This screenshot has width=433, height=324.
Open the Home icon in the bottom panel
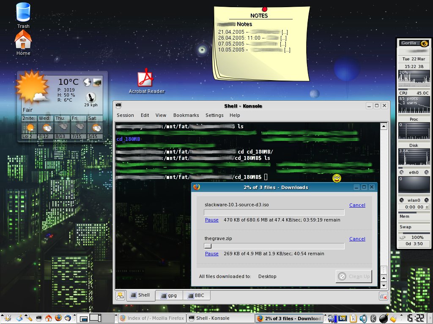pyautogui.click(x=48, y=318)
